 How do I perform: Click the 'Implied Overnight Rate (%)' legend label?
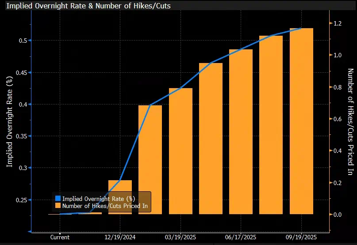coord(99,199)
